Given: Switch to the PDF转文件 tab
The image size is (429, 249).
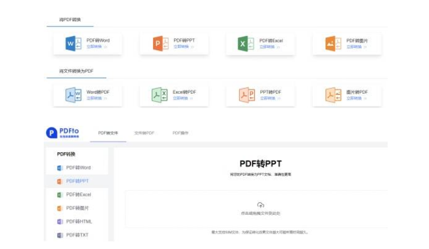Looking at the screenshot, I should 108,133.
